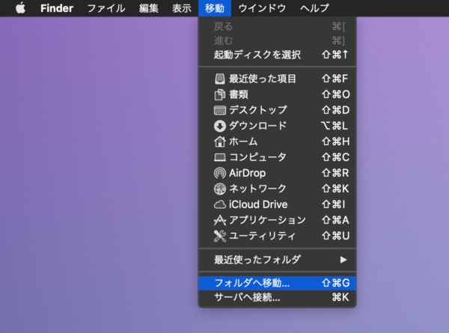
Task: Open the ヘルプ menu
Action: [314, 8]
